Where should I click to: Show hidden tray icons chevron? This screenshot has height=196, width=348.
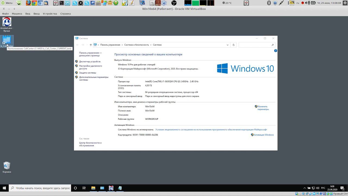coord(304,188)
